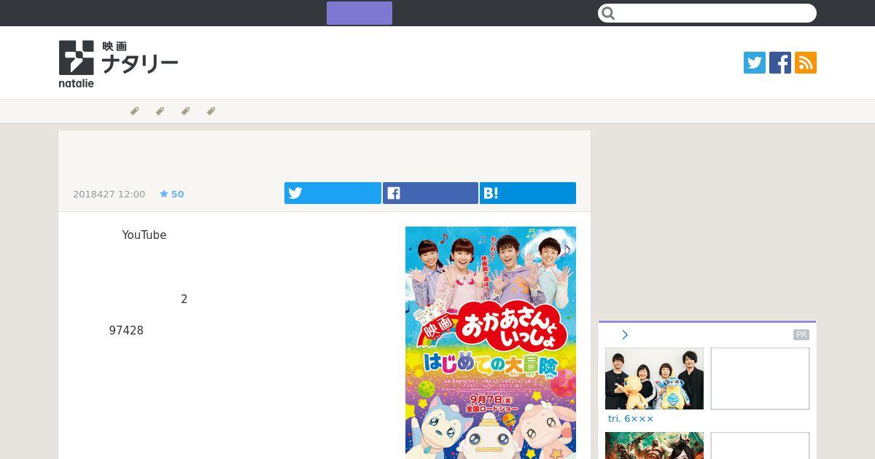875x459 pixels.
Task: Focus the top search input field
Action: 707,13
